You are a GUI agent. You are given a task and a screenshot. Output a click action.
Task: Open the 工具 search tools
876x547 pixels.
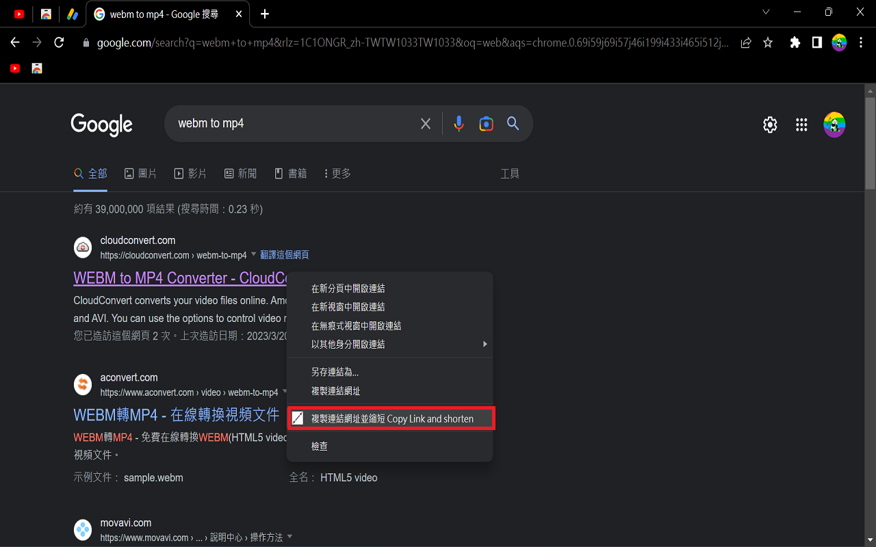510,174
